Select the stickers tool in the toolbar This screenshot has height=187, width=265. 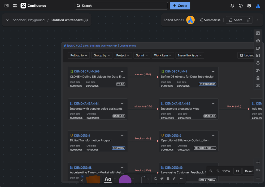tap(162, 179)
